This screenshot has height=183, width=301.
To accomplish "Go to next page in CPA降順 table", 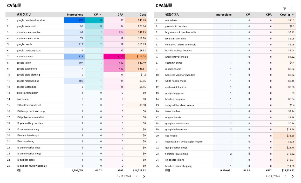I will point(293,177).
